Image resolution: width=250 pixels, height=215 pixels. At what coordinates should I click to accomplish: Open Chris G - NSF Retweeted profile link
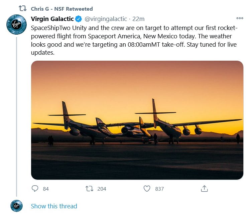click(x=62, y=9)
